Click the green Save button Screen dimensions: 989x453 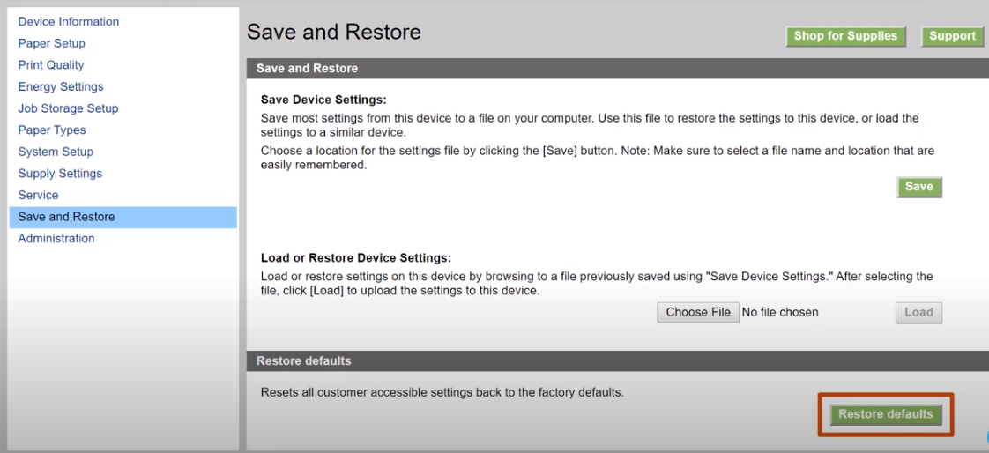coord(919,187)
